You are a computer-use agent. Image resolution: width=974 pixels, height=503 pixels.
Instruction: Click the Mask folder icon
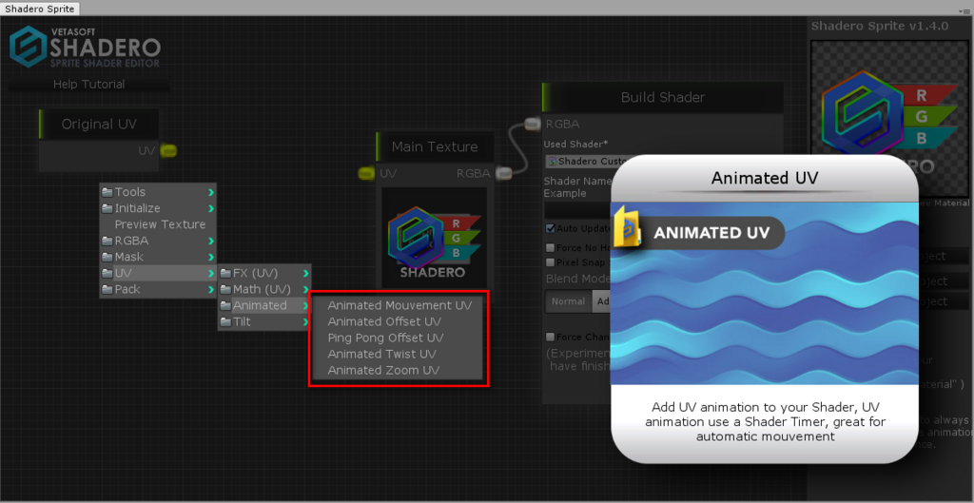[x=107, y=257]
